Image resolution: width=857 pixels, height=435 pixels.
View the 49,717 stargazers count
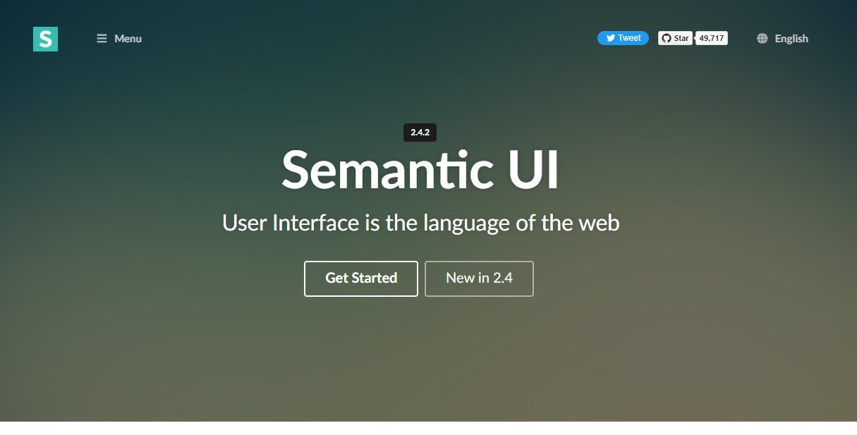click(712, 38)
